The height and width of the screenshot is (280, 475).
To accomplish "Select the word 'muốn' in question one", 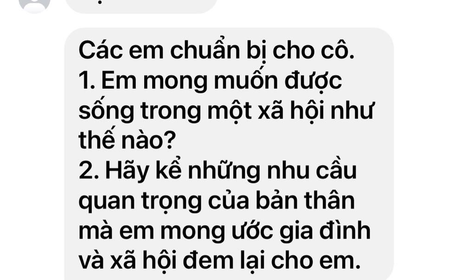I will (x=246, y=81).
